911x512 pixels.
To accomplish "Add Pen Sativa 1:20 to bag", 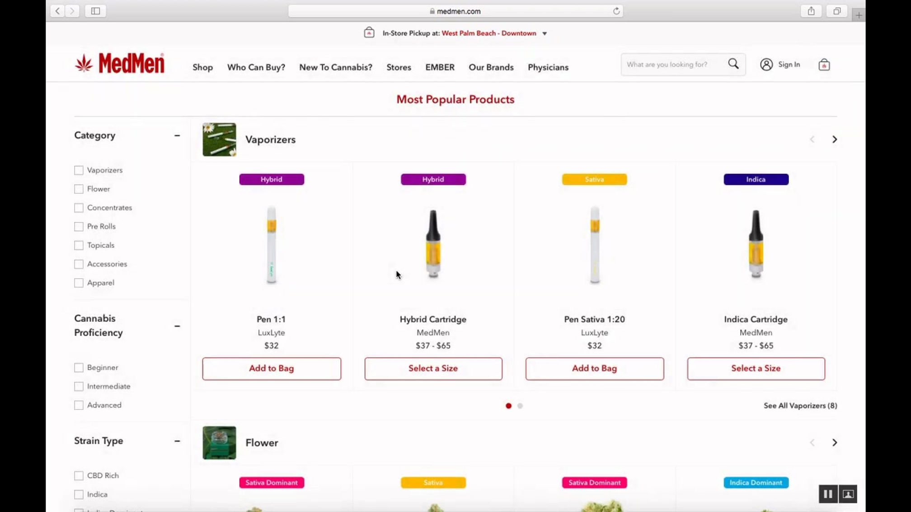I will 595,368.
